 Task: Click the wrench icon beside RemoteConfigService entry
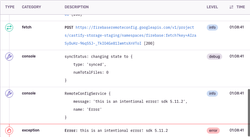[x=9, y=94]
